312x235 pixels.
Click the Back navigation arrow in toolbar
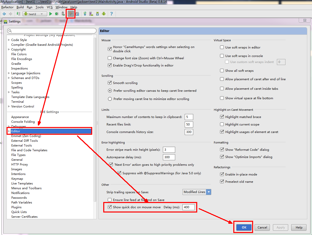coord(4,14)
